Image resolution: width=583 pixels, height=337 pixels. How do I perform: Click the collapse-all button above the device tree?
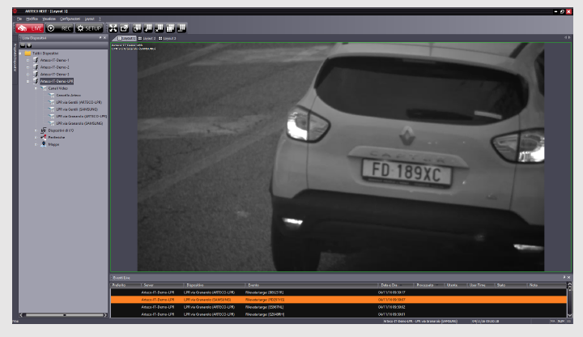pos(23,45)
